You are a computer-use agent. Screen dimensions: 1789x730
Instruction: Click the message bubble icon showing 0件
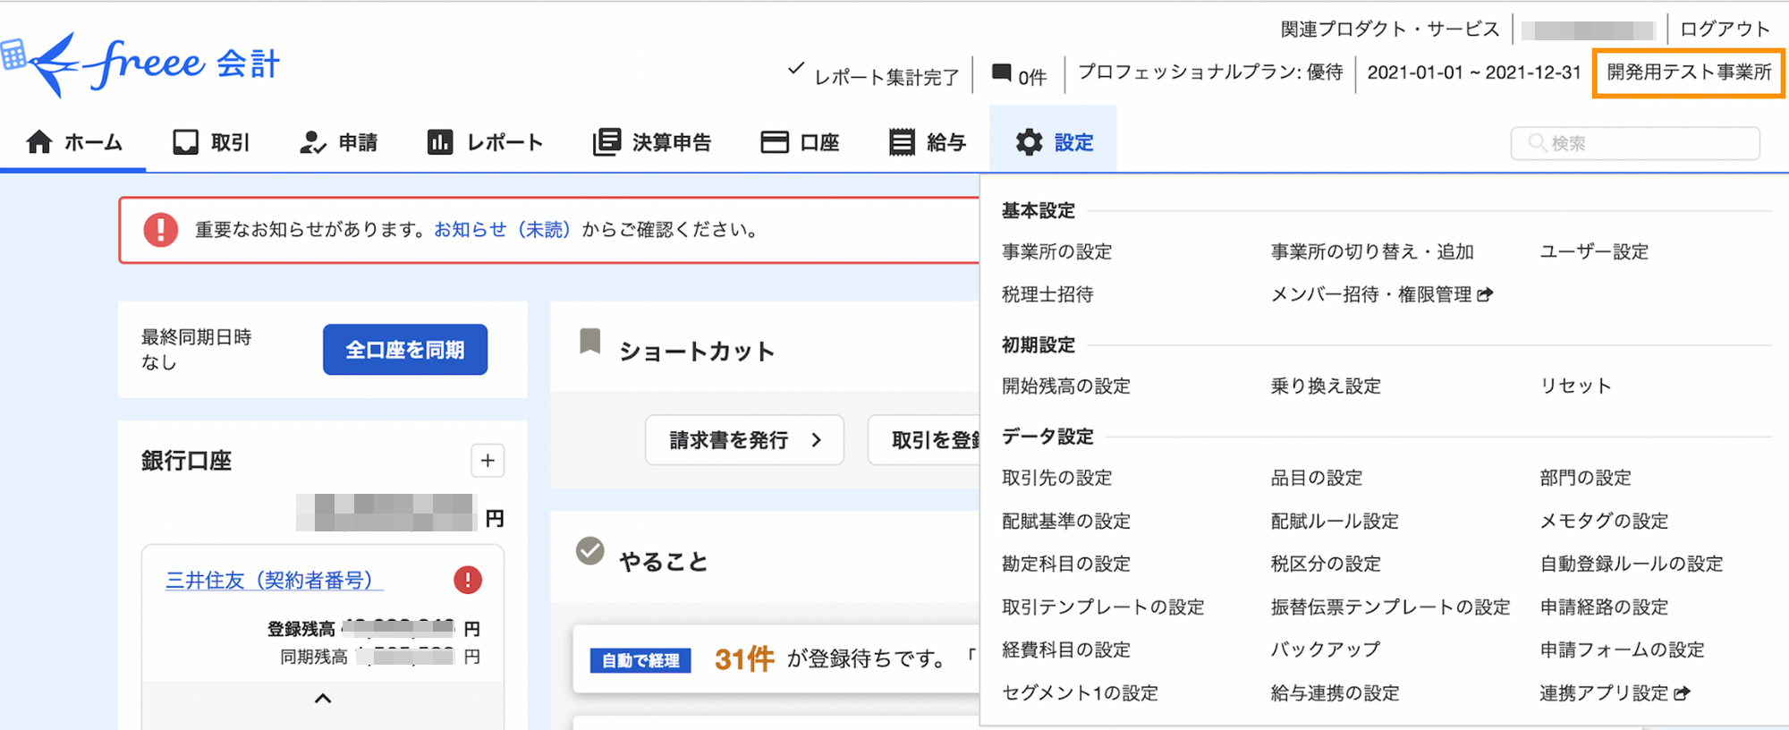1002,73
